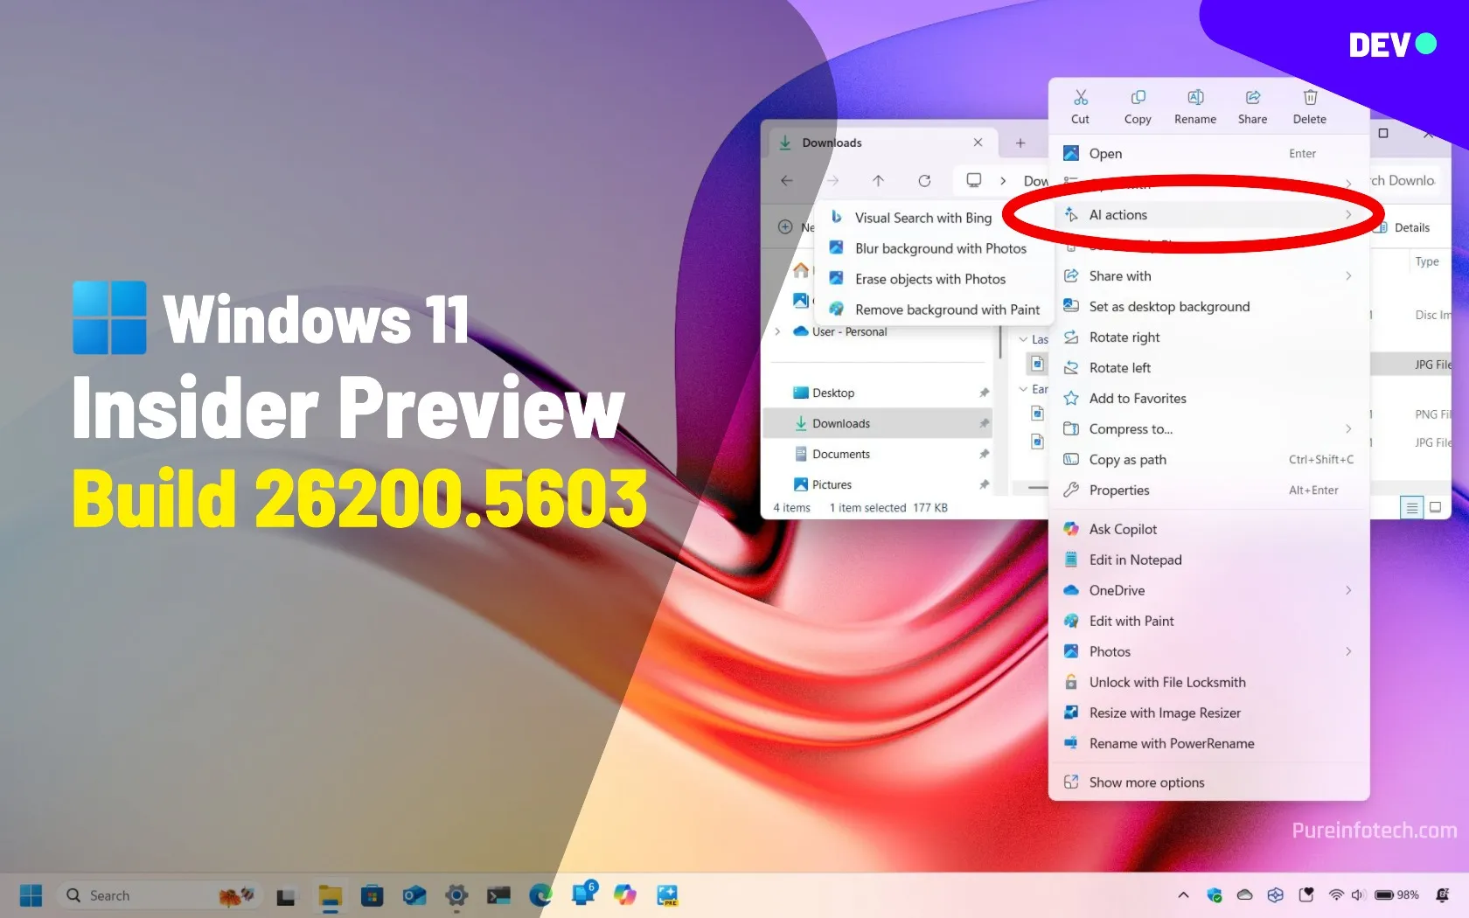1469x918 pixels.
Task: Click the Type column header
Action: [x=1427, y=261]
